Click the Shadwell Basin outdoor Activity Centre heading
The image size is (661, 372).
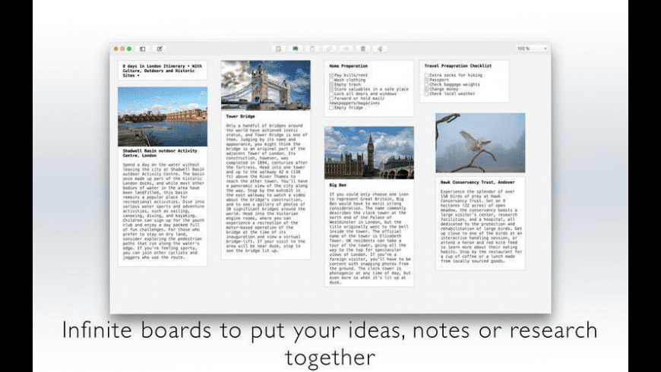[160, 153]
